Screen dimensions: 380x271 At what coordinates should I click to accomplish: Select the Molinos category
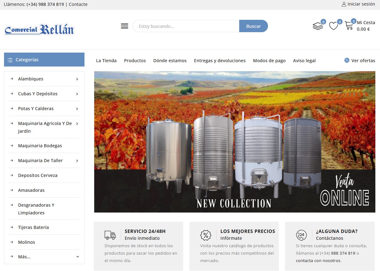(x=27, y=242)
